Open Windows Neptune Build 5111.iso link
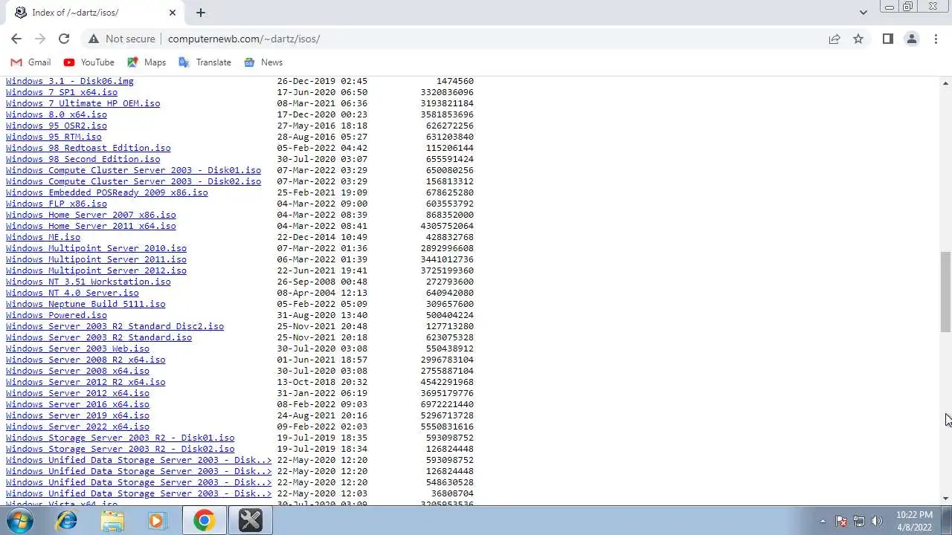 [86, 304]
